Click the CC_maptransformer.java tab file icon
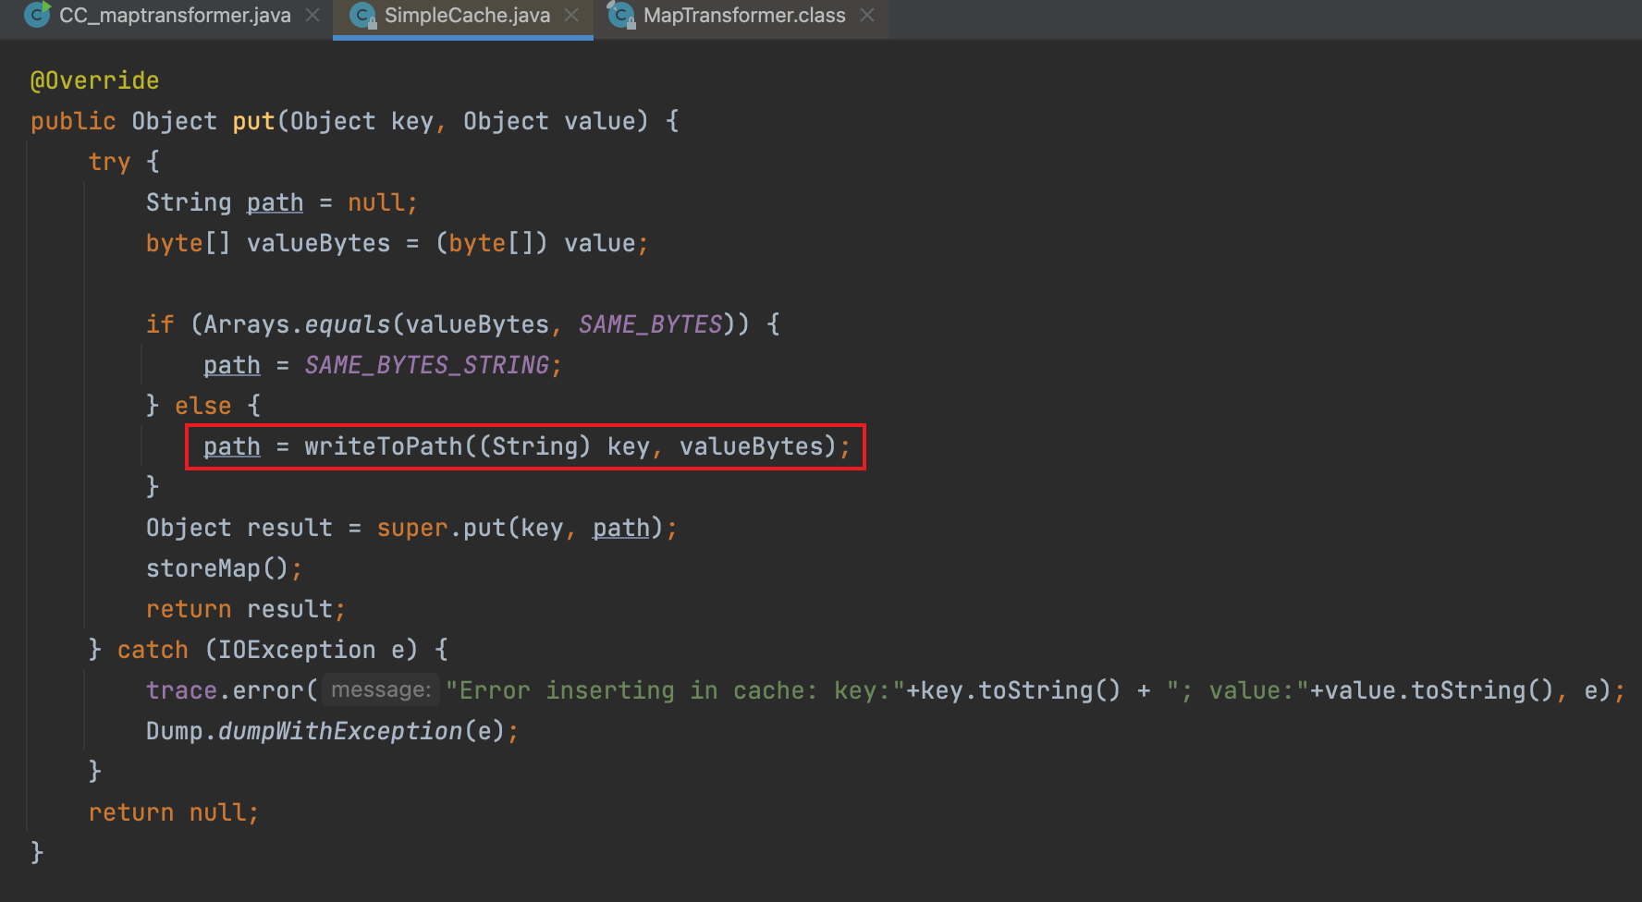Viewport: 1642px width, 902px height. click(x=37, y=15)
